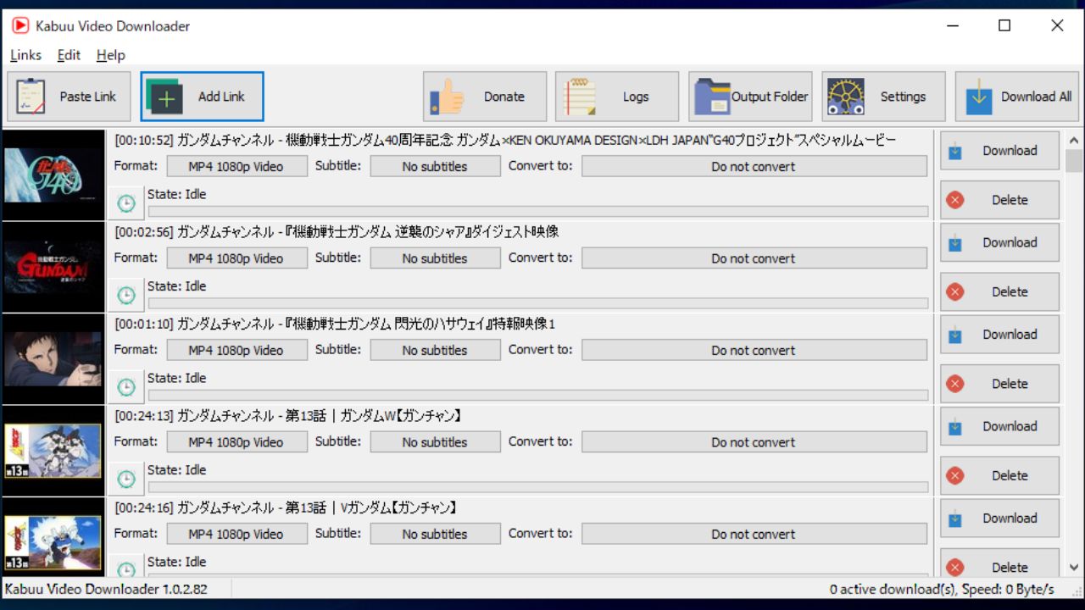
Task: Click the clock schedule icon for the G40 video
Action: pyautogui.click(x=125, y=203)
